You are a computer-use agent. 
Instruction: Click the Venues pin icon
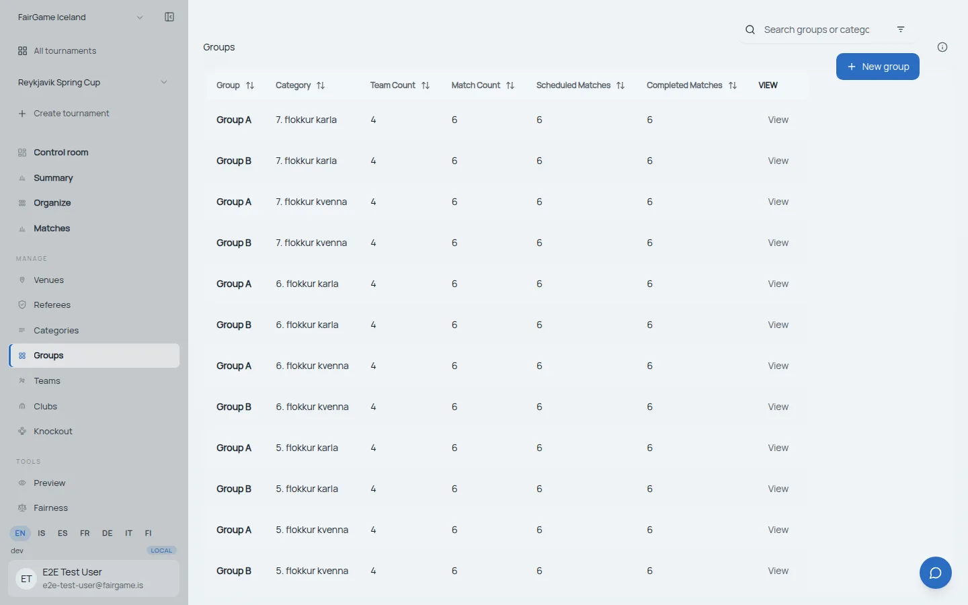click(x=22, y=280)
